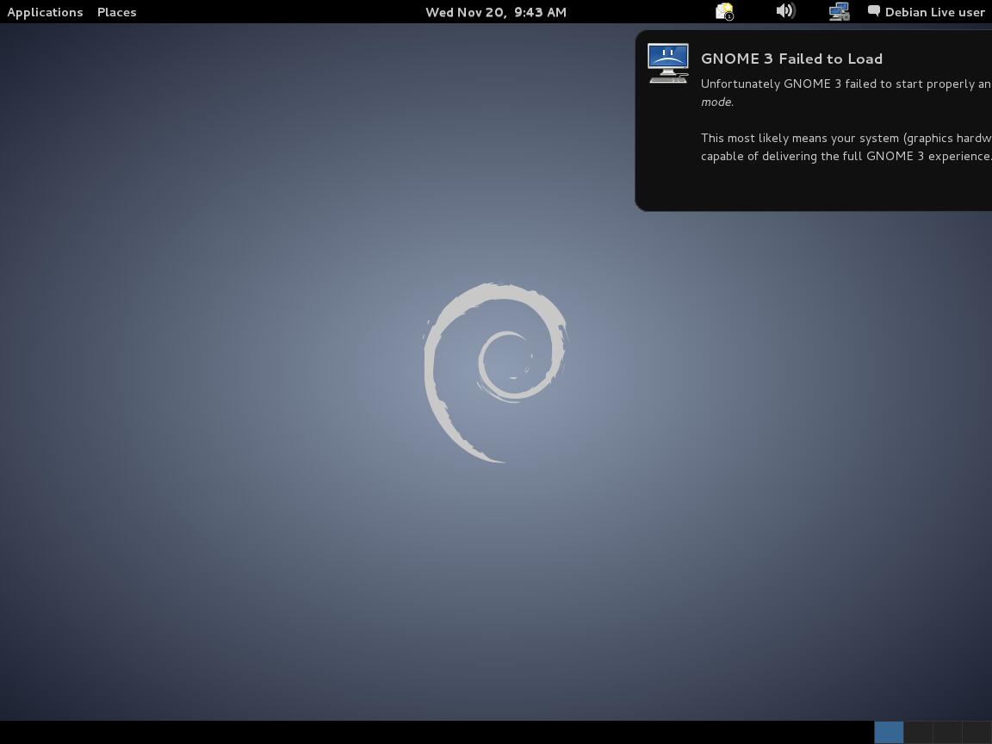Click the empty bottom window list panel
992x744 pixels.
click(x=431, y=732)
